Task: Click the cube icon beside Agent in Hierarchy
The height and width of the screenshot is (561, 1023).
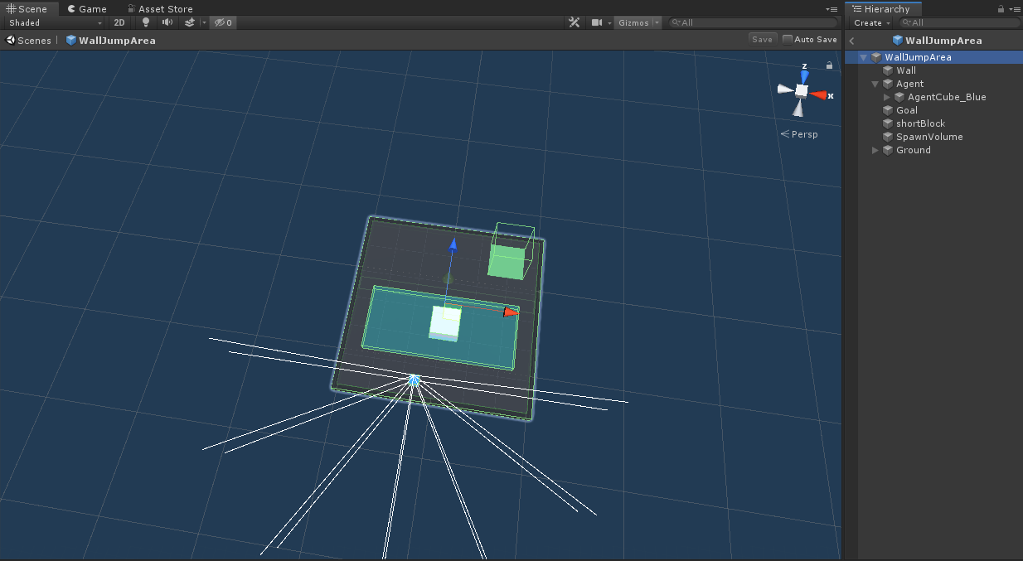Action: 888,84
